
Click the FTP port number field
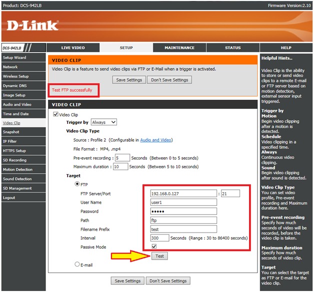pyautogui.click(x=229, y=194)
